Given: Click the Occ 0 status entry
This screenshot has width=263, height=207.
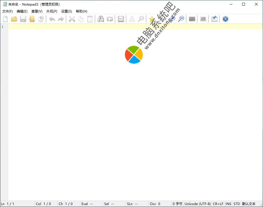Looking at the screenshot, I should click(160, 204).
